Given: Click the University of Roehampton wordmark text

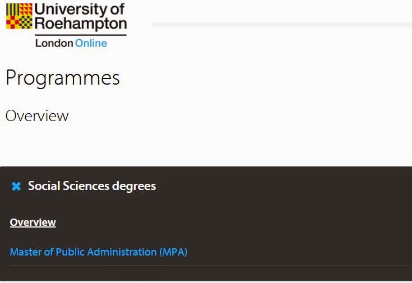Looking at the screenshot, I should pos(80,16).
